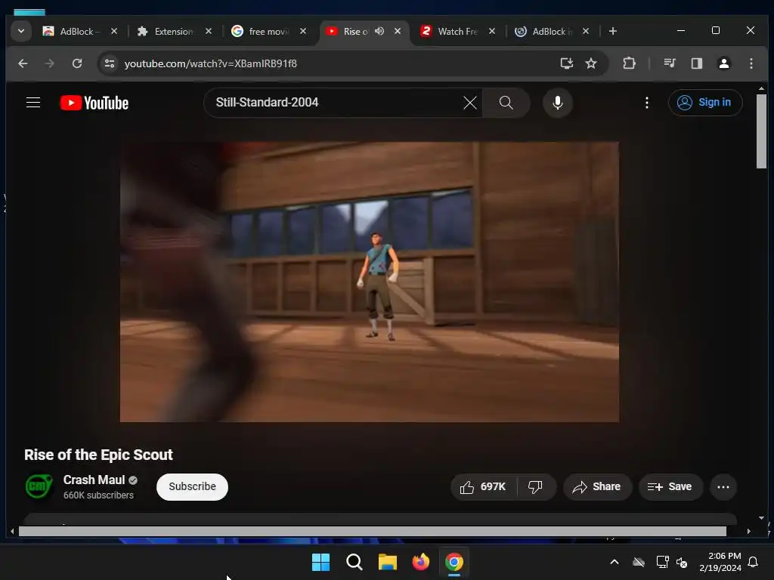Close the free movies tab
This screenshot has width=774, height=580.
tap(303, 31)
